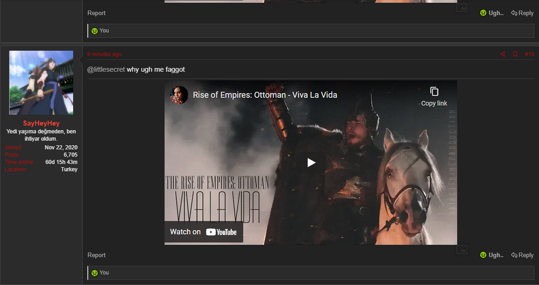Report the upper post
Viewport: 539px width, 285px height.
(x=96, y=13)
